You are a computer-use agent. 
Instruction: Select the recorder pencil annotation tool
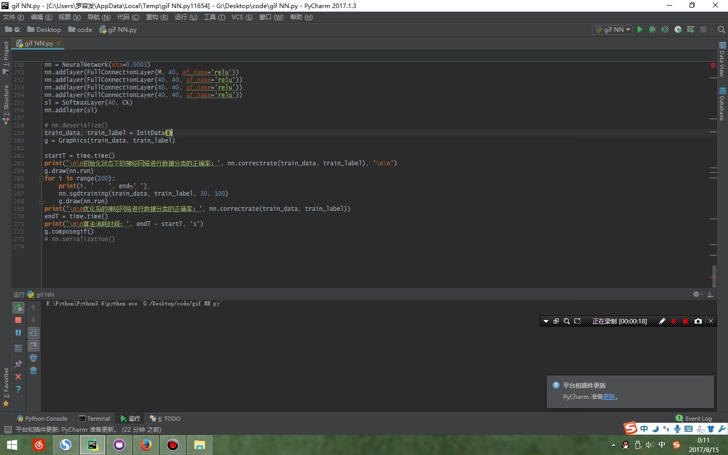[x=662, y=321]
